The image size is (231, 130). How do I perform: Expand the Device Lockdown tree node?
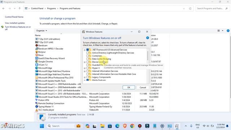[x=85, y=62]
